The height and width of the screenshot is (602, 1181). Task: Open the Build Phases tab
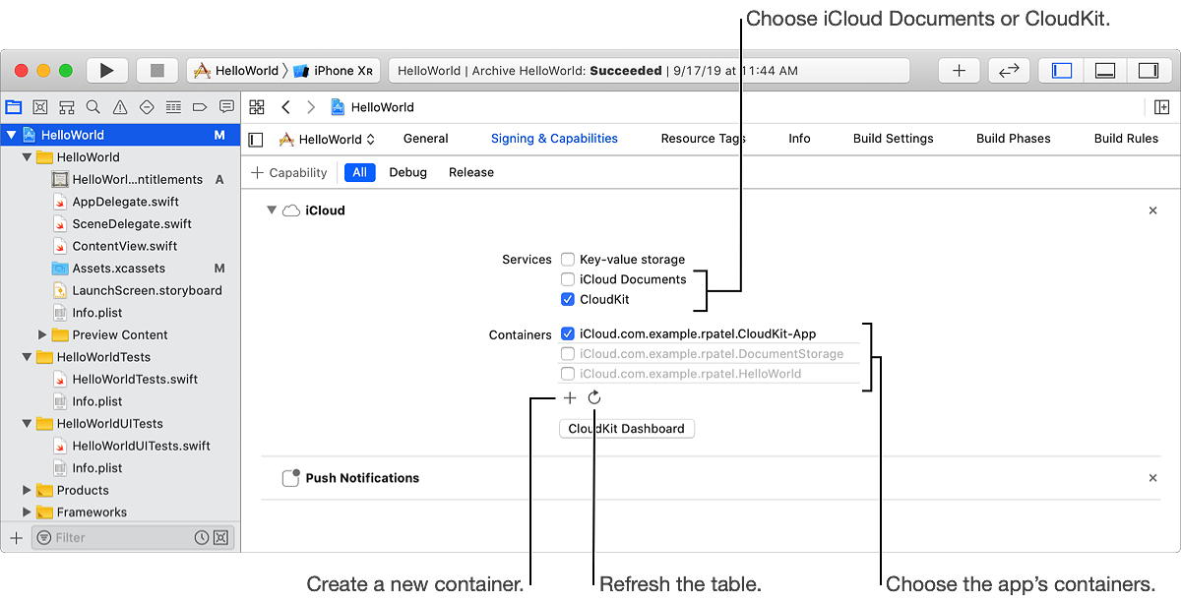point(1014,139)
